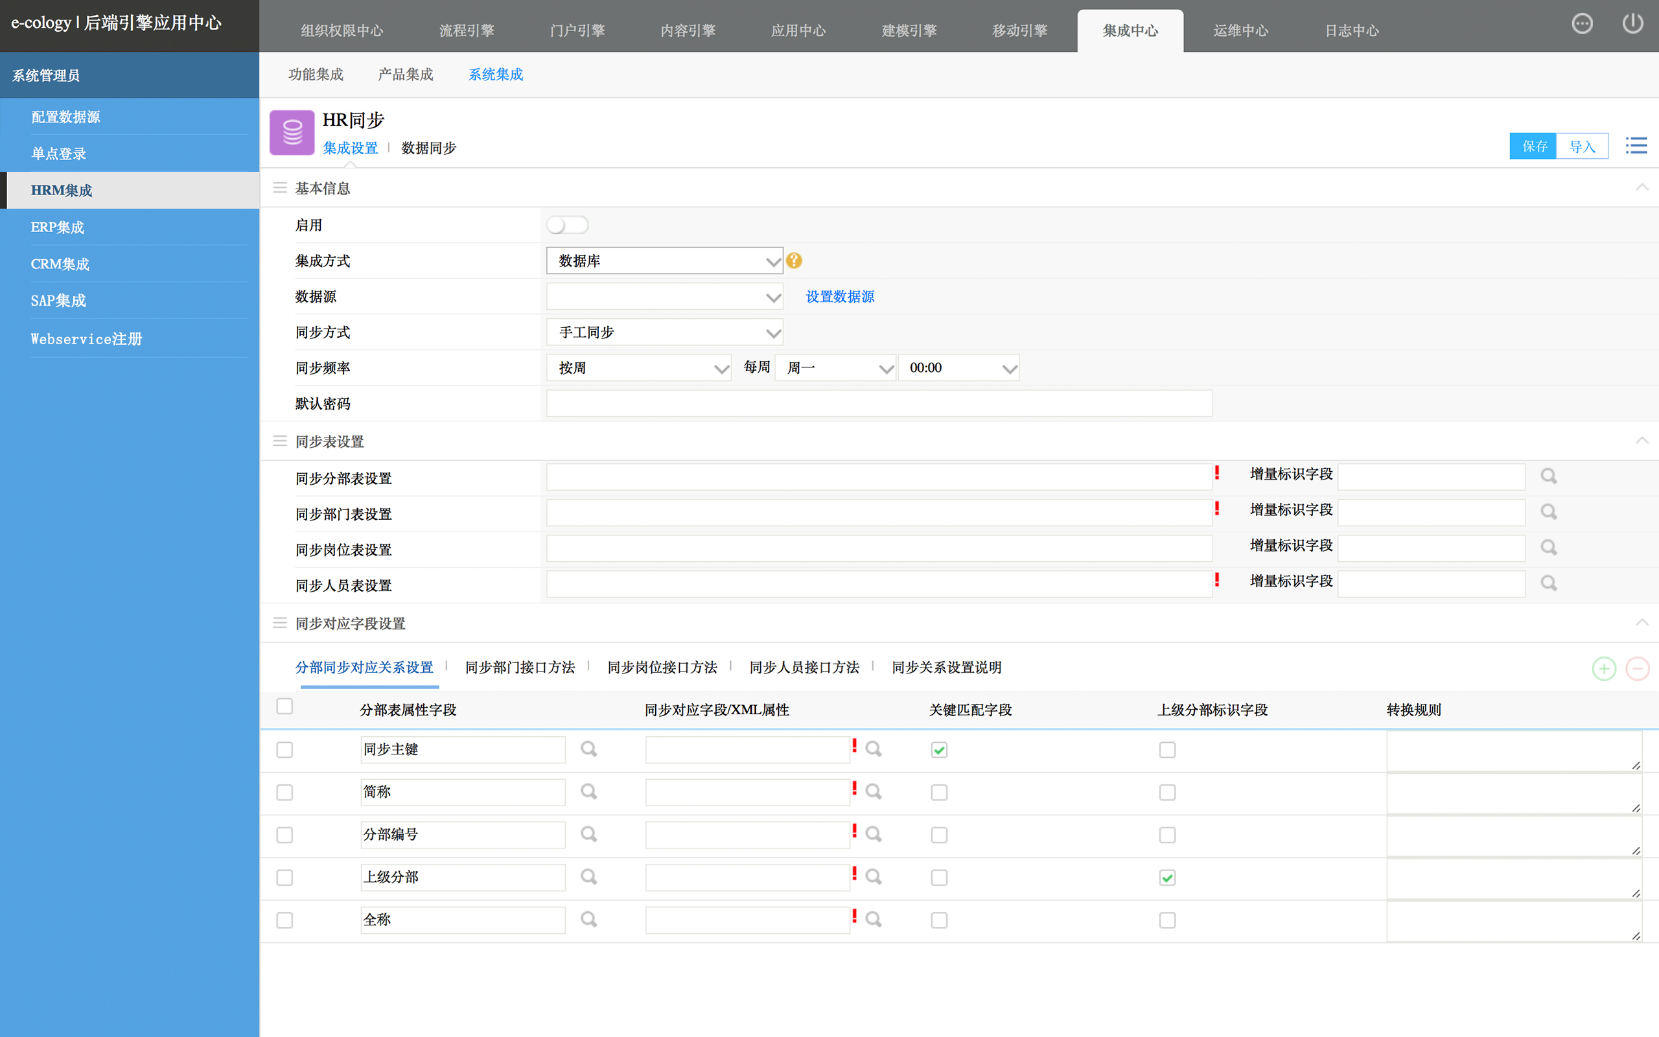Open 同步部门接口方法 tab
This screenshot has width=1659, height=1037.
pos(520,668)
